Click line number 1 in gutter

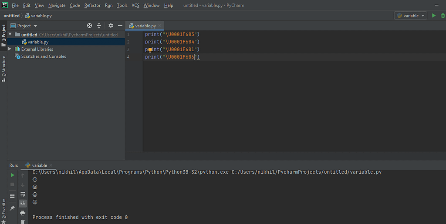pos(128,34)
